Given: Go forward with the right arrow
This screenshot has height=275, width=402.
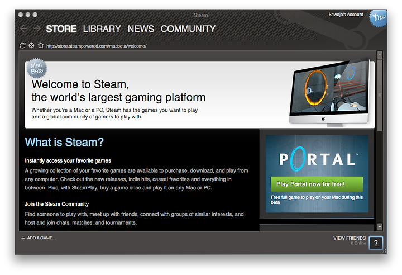Looking at the screenshot, I should 37,29.
